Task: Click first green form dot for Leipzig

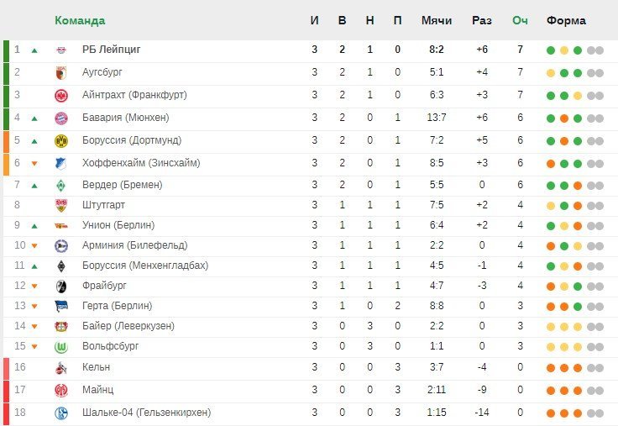Action: coord(551,50)
